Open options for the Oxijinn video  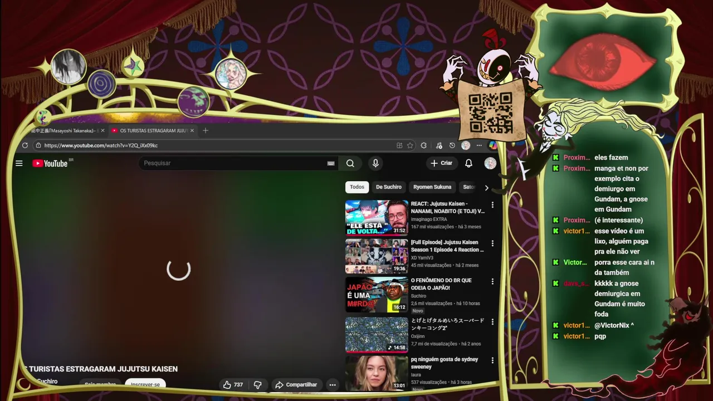click(x=492, y=322)
